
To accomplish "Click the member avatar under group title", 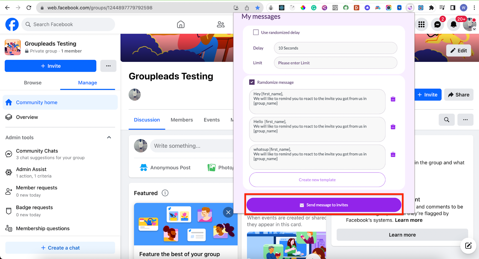I will coord(135,95).
